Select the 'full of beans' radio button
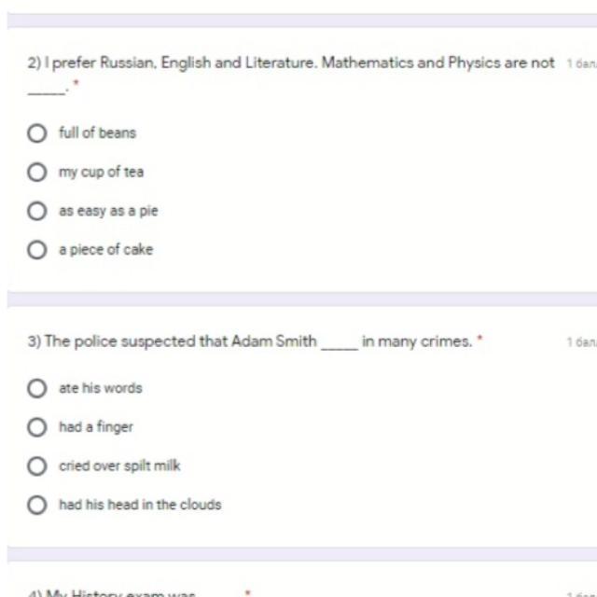The width and height of the screenshot is (597, 597). click(x=37, y=133)
